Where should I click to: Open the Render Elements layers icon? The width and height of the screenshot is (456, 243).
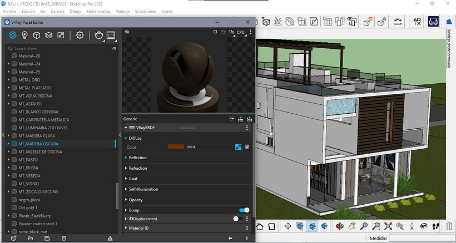tap(48, 35)
